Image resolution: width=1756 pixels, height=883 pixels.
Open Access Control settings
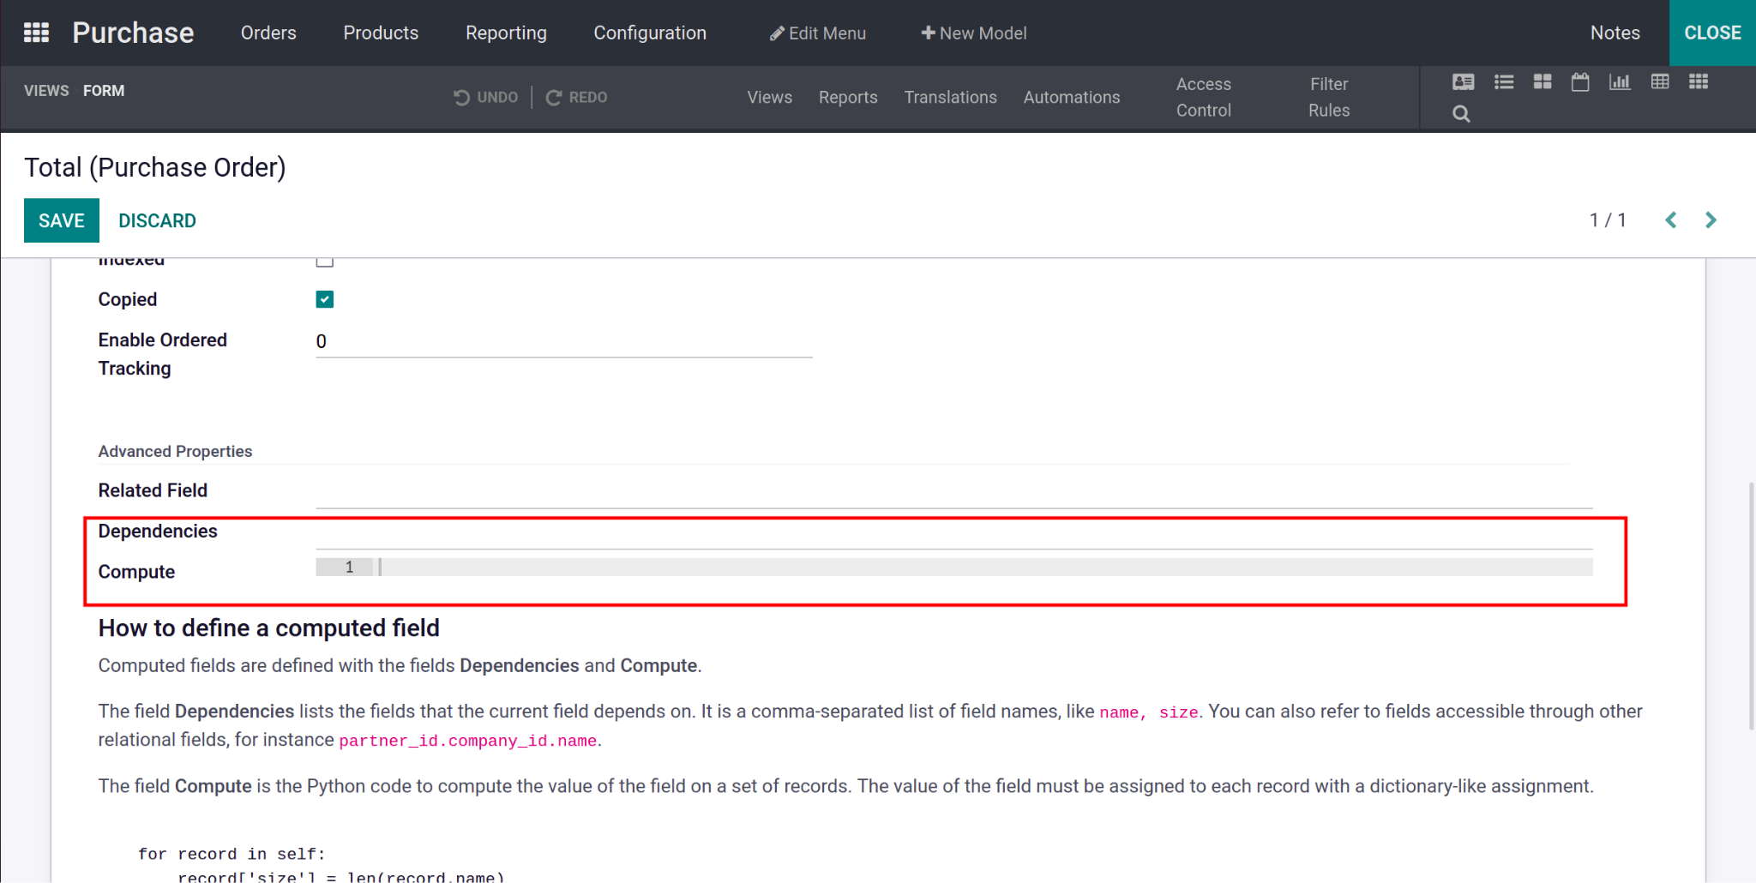[x=1204, y=97]
